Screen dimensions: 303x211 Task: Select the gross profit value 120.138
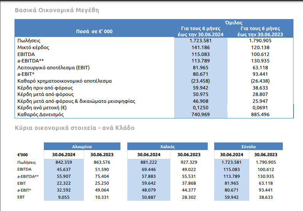pyautogui.click(x=260, y=48)
